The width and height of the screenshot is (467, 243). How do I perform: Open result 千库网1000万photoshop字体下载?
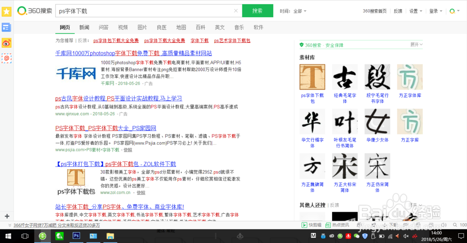134,53
